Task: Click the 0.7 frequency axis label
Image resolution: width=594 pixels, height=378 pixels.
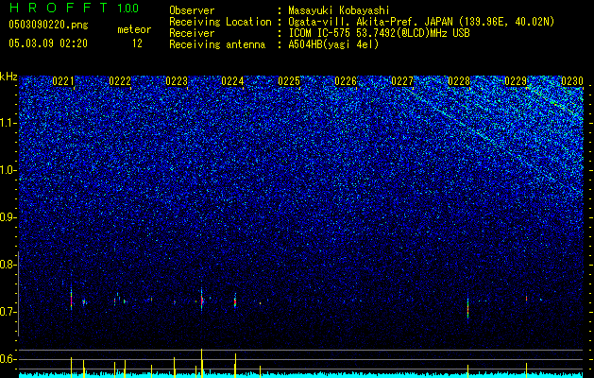Action: pyautogui.click(x=8, y=312)
